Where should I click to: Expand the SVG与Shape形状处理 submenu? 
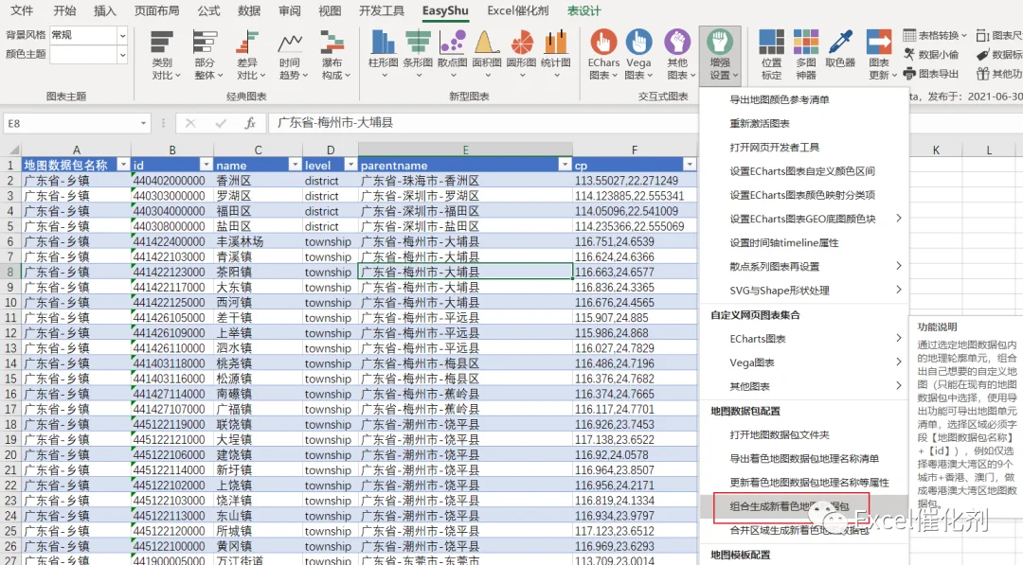click(804, 291)
